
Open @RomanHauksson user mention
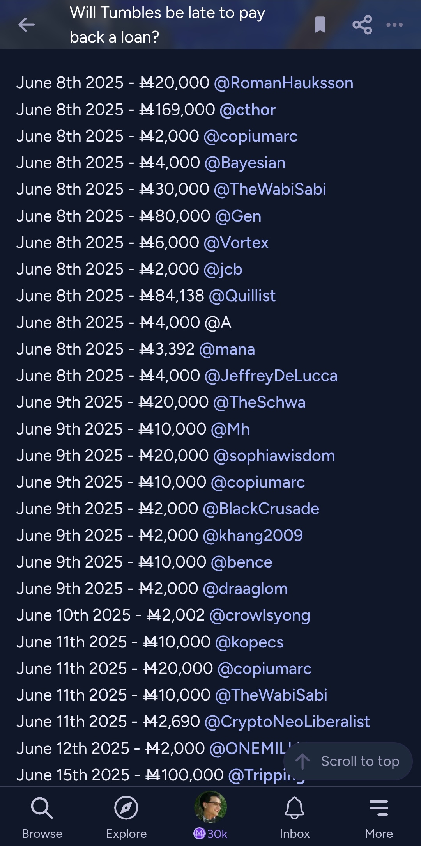click(283, 83)
